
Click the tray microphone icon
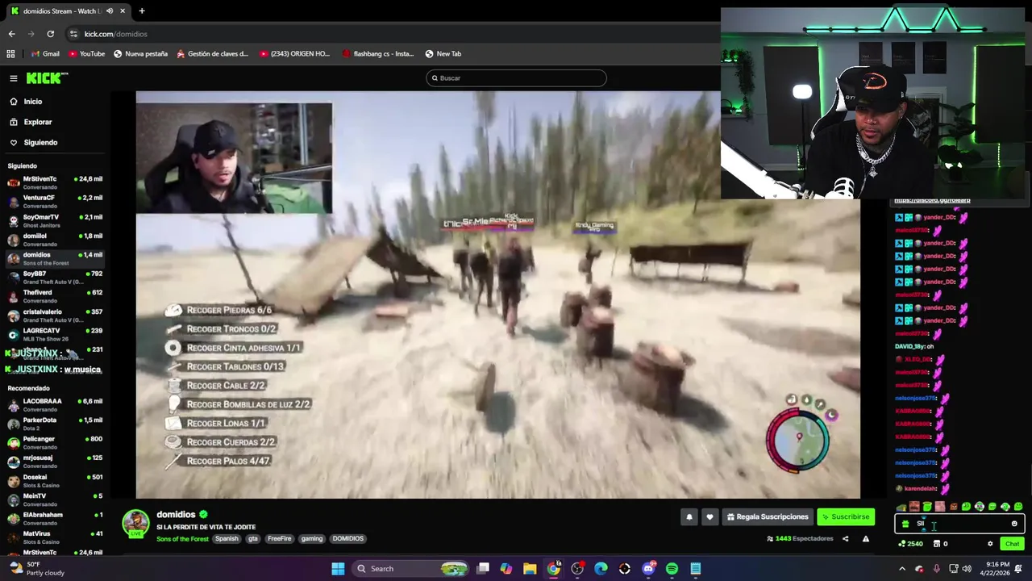point(936,569)
